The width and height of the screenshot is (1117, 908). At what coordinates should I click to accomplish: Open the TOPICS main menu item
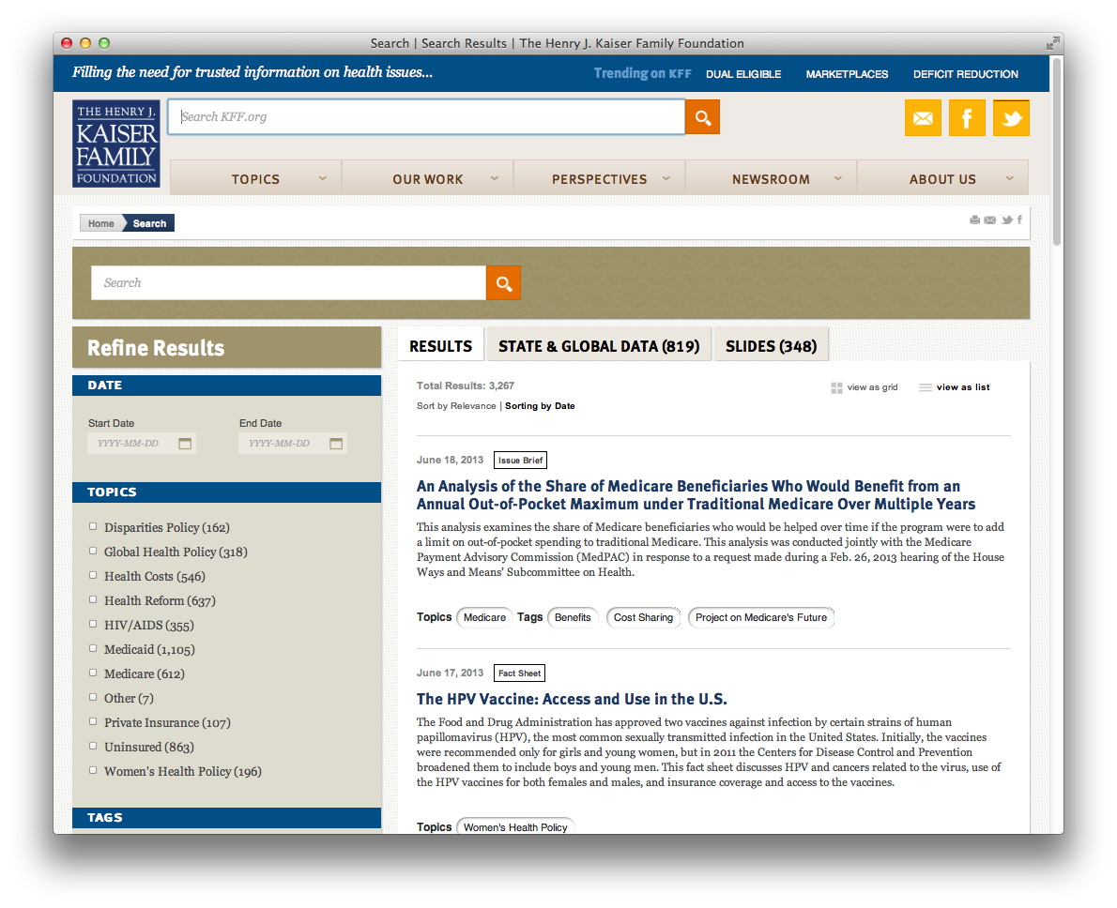click(x=255, y=179)
